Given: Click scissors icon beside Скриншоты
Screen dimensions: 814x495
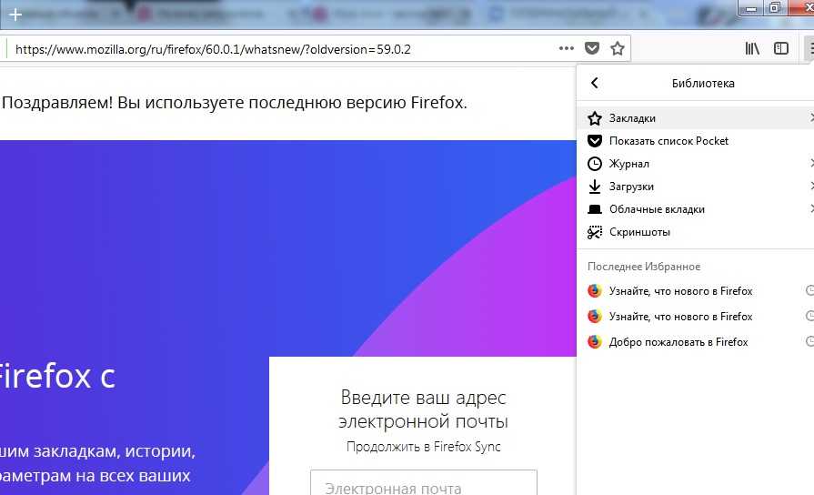Looking at the screenshot, I should pyautogui.click(x=595, y=232).
